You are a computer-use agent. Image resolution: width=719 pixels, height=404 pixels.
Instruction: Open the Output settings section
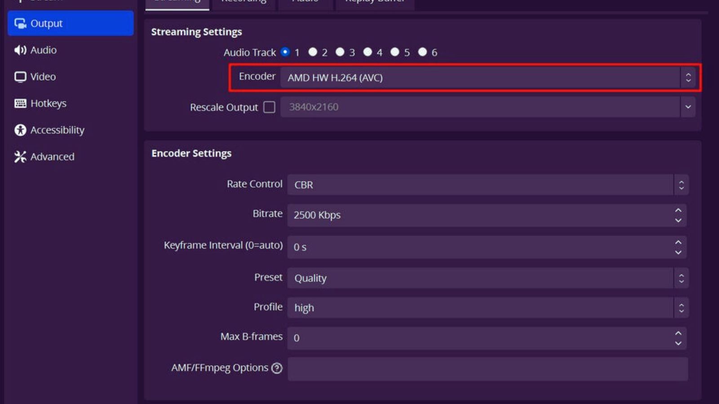[x=70, y=23]
